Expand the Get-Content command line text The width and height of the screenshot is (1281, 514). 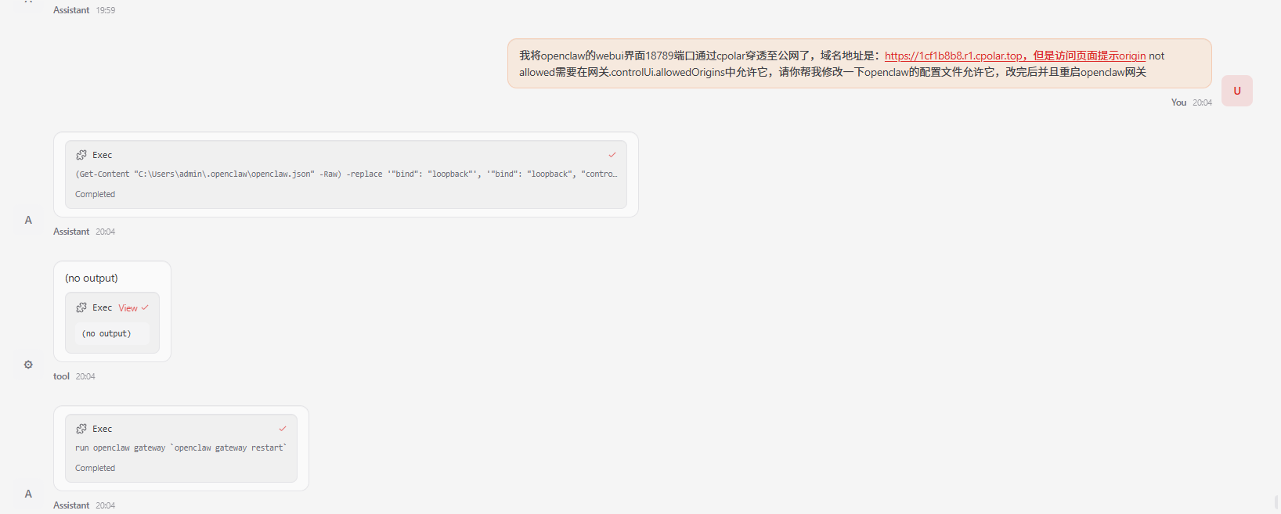click(x=345, y=174)
